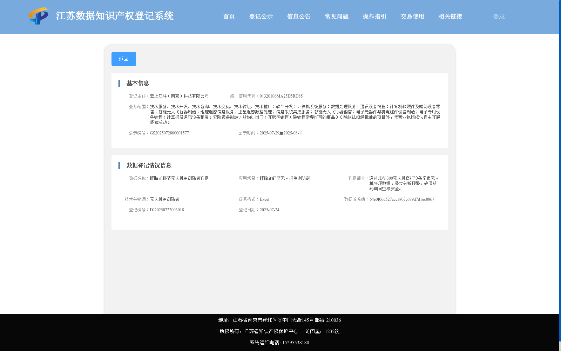Select 交易使用 navigation item

[x=412, y=16]
